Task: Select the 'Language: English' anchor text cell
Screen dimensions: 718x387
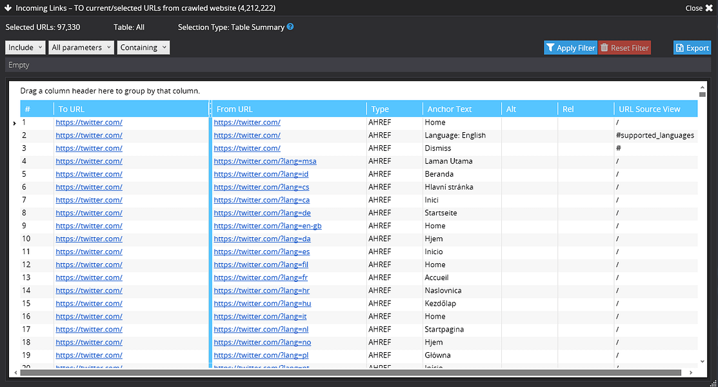Action: [462, 135]
